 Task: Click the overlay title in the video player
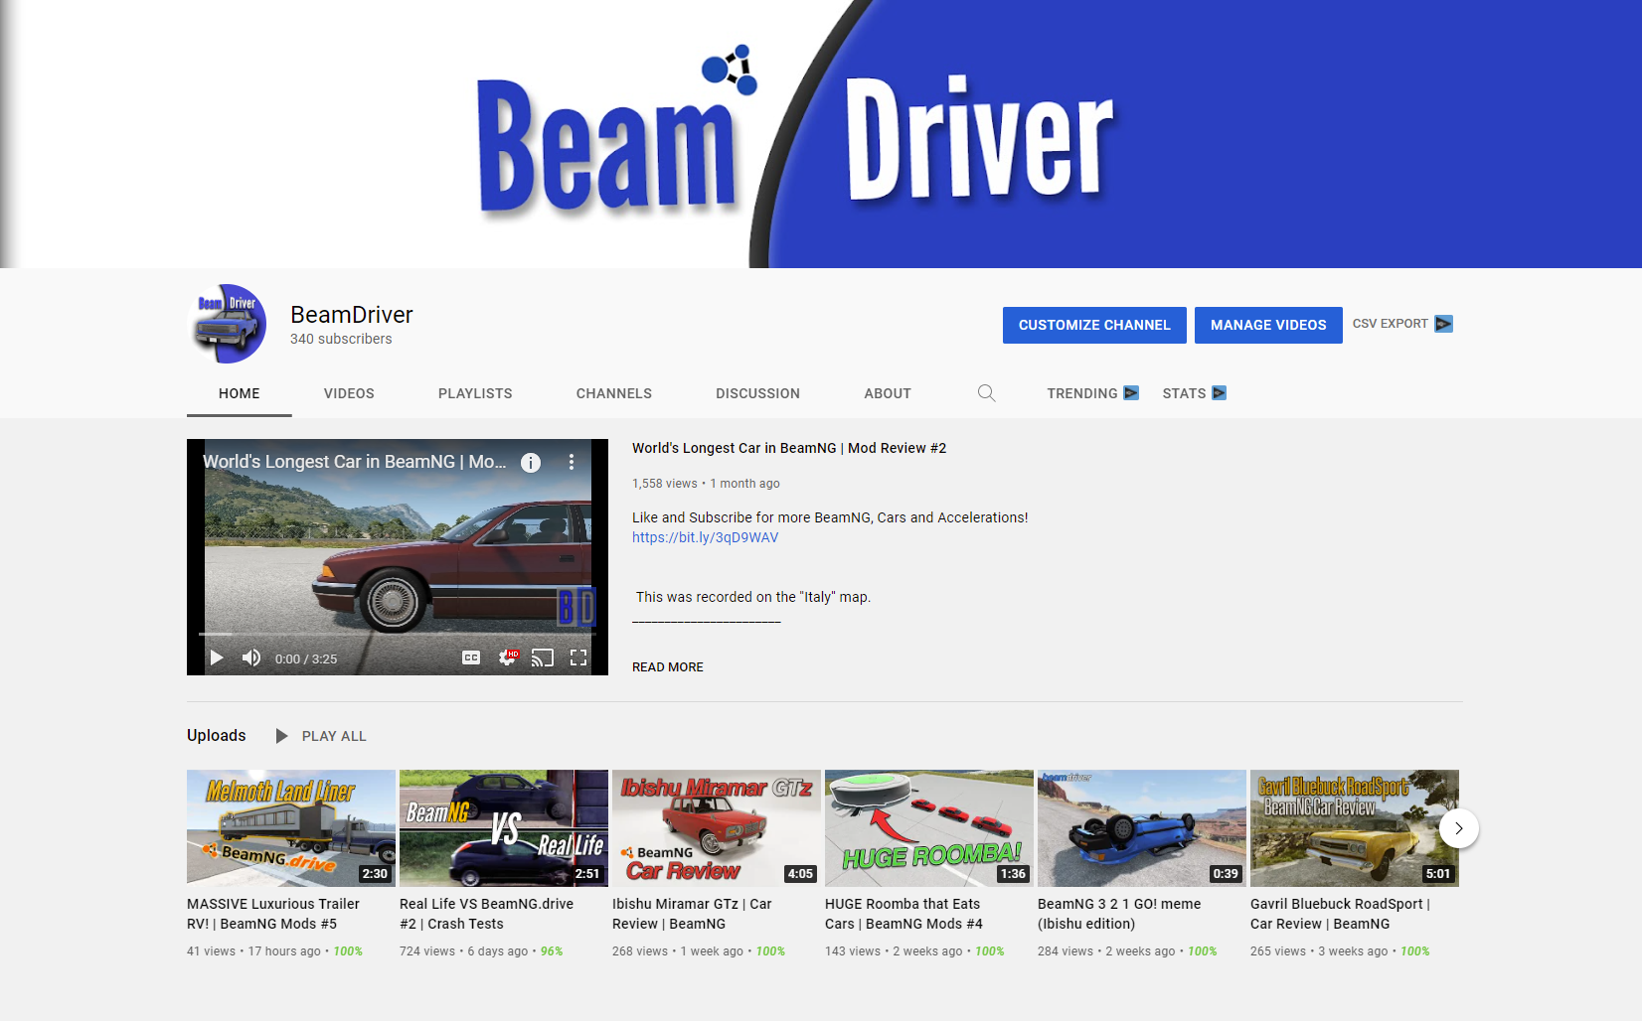[x=355, y=462]
